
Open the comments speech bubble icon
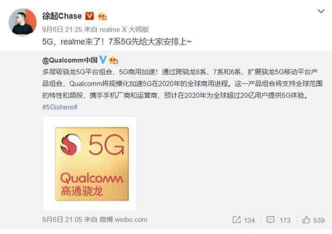point(270,219)
